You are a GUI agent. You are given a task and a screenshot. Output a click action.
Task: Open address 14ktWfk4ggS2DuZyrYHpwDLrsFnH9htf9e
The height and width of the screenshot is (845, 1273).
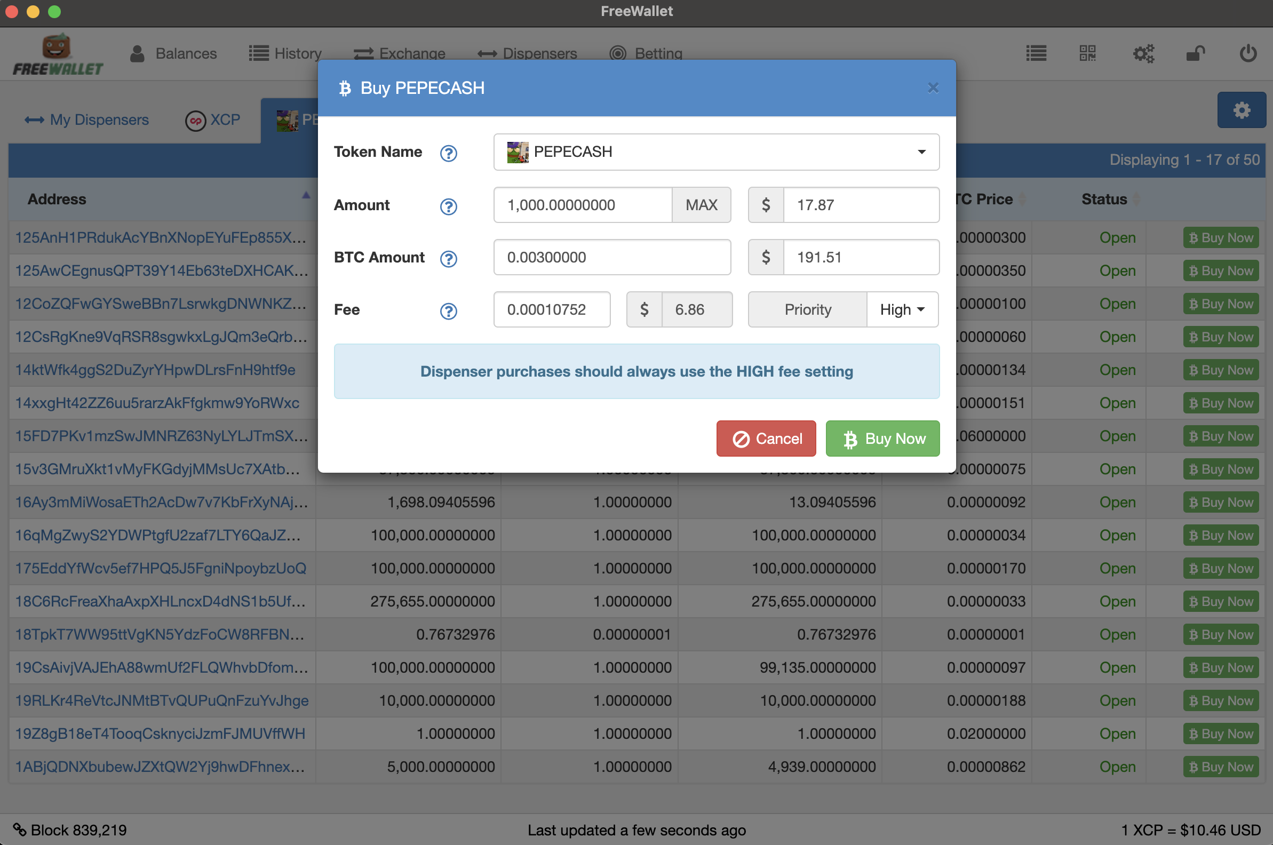(x=155, y=370)
